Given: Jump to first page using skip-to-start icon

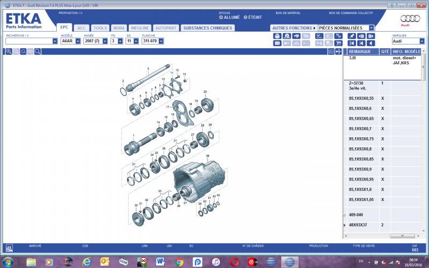Looking at the screenshot, I should (351, 43).
